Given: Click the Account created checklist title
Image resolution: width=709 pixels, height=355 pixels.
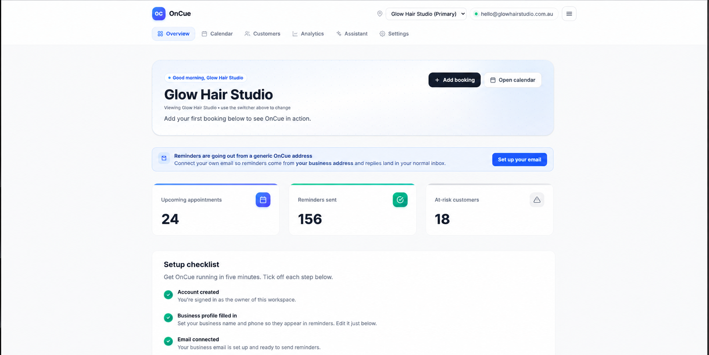Looking at the screenshot, I should pos(198,292).
